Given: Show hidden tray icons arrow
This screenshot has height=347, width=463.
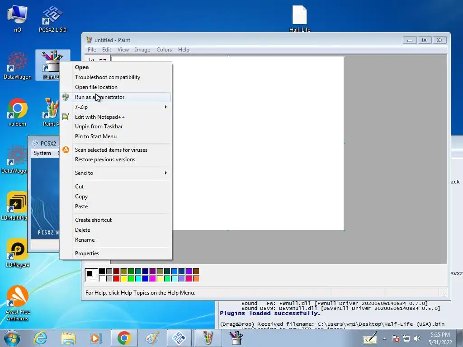Looking at the screenshot, I should [x=384, y=339].
